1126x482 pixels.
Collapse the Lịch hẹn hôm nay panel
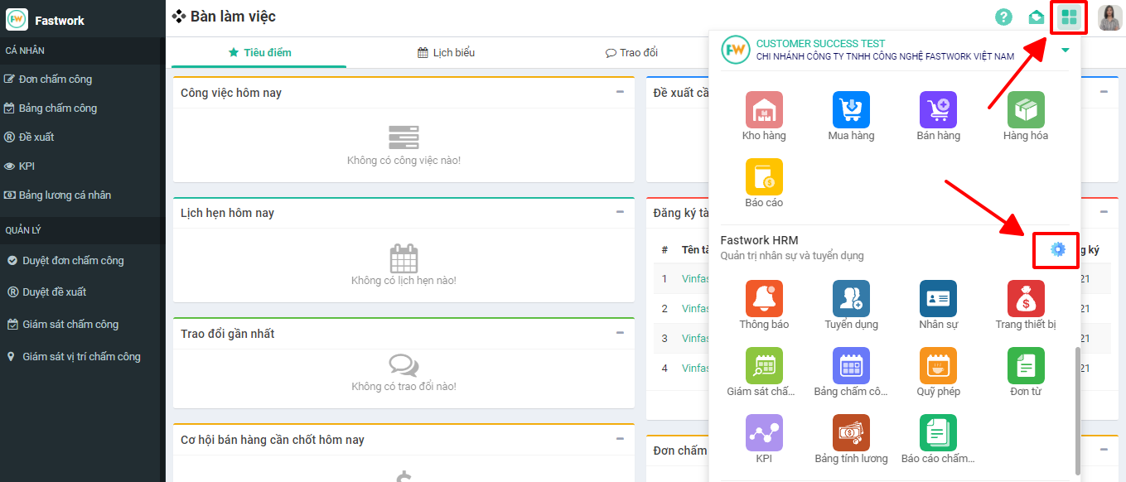pyautogui.click(x=620, y=212)
